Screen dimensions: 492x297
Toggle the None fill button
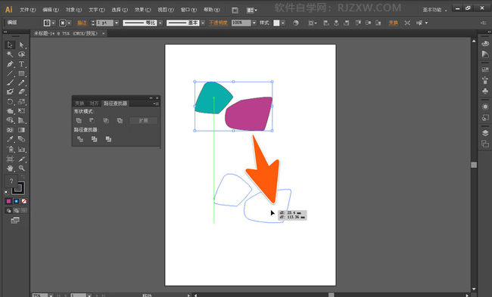click(x=24, y=201)
